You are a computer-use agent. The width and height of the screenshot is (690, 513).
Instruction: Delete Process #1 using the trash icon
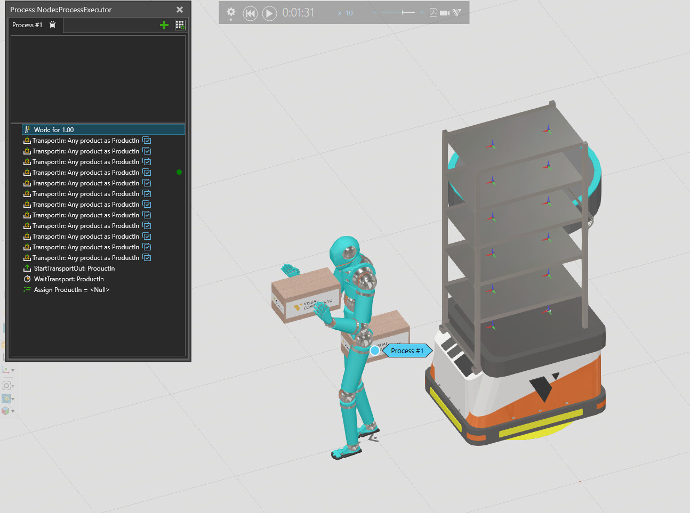[x=52, y=25]
